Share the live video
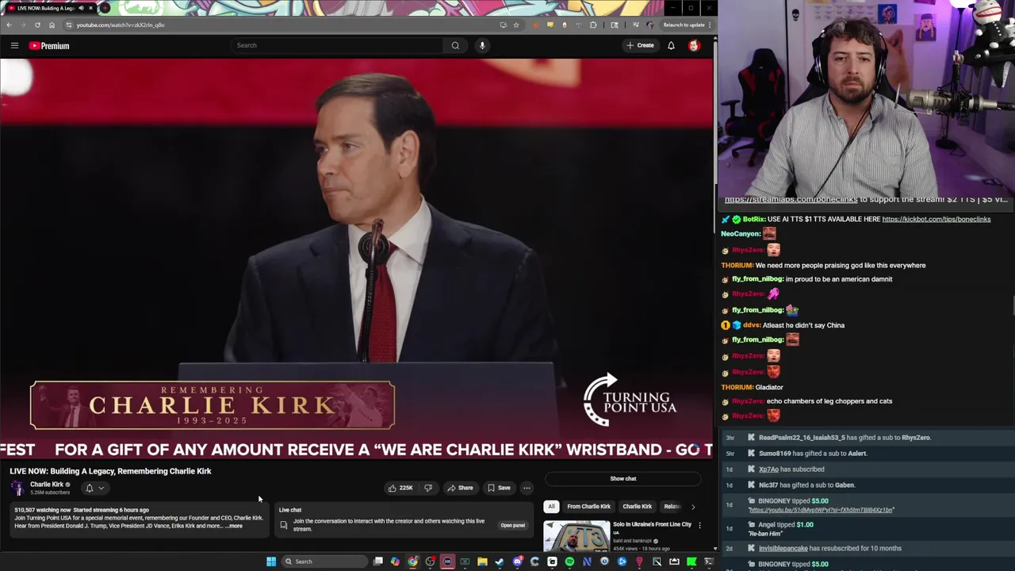1015x571 pixels. pos(460,488)
